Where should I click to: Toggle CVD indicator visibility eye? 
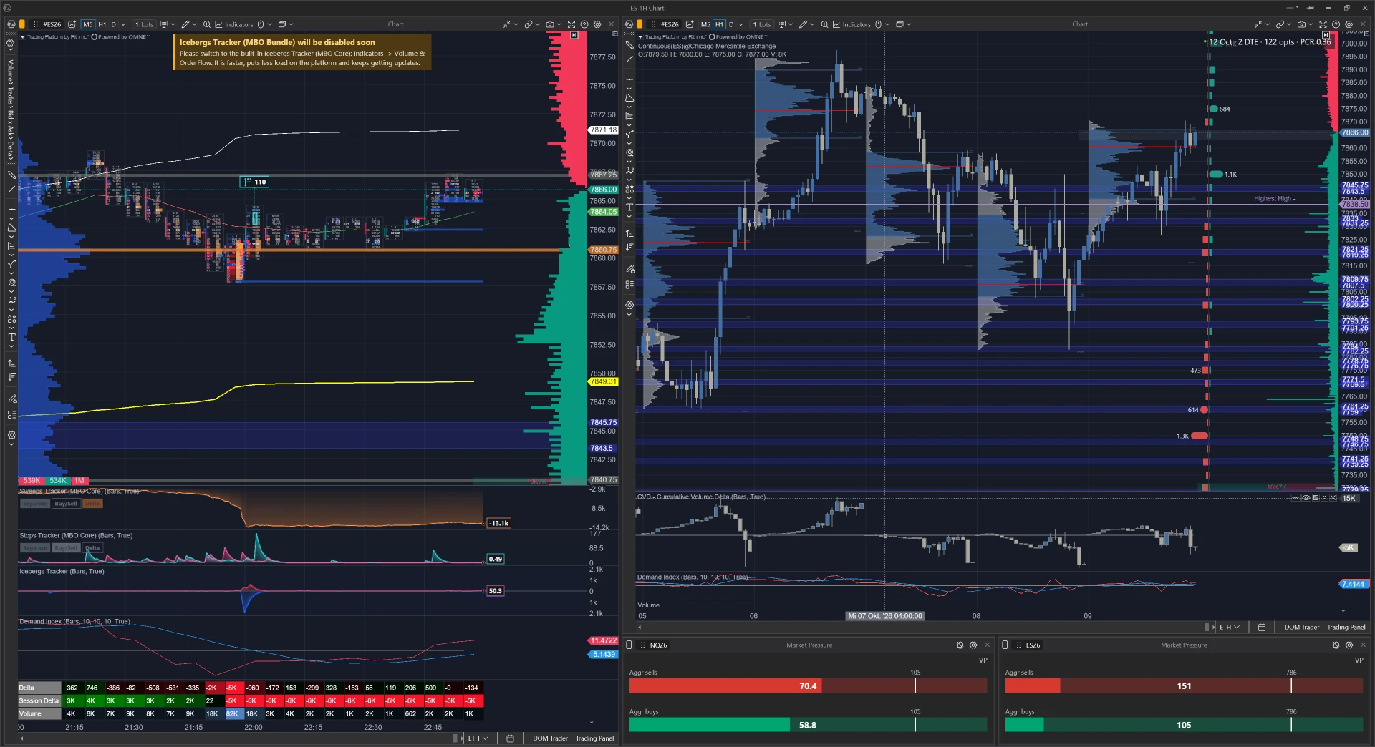[1306, 497]
